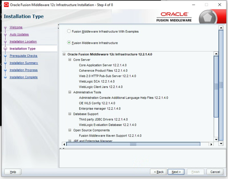Click the Administrative Tools label
Screen dimensions: 228x179
[x=87, y=92]
